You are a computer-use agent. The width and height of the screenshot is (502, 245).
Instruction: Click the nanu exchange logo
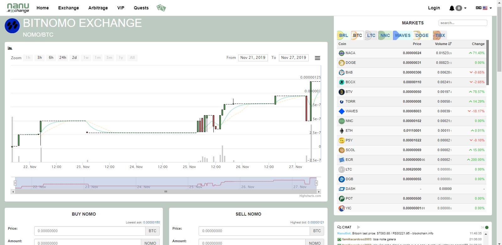tap(18, 8)
